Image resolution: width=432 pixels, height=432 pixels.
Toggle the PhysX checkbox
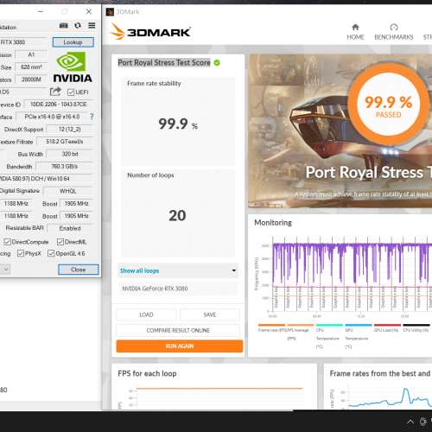coord(21,253)
